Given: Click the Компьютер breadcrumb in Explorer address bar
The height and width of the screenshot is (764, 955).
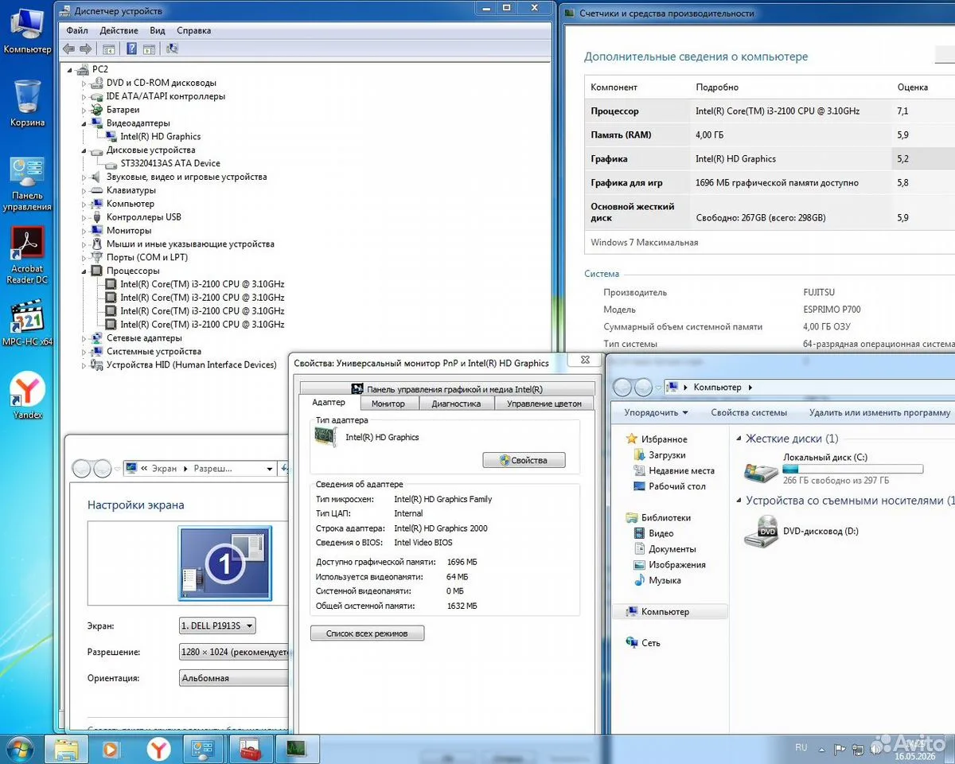Looking at the screenshot, I should click(717, 387).
